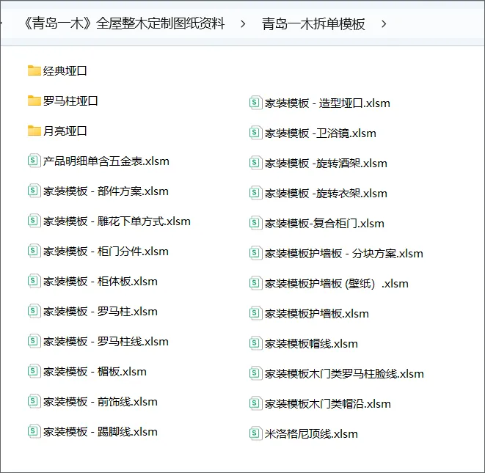The height and width of the screenshot is (473, 485).
Task: Select icon of 家装模板 -旋转衣架.xlsm
Action: (255, 193)
